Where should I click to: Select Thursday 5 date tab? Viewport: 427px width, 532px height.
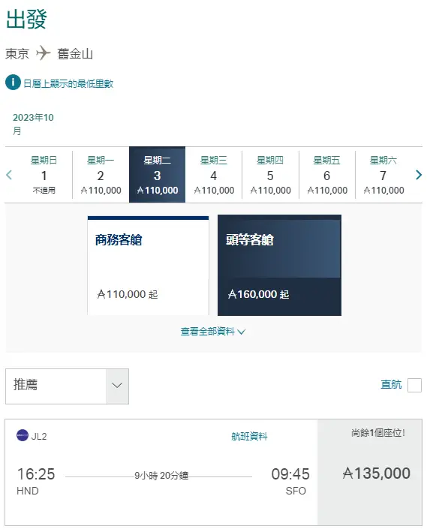coord(270,175)
